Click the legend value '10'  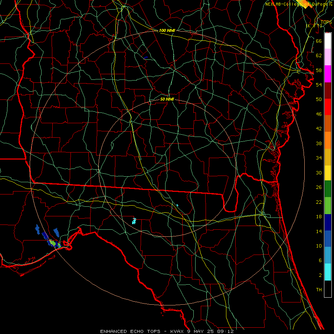pos(319,246)
